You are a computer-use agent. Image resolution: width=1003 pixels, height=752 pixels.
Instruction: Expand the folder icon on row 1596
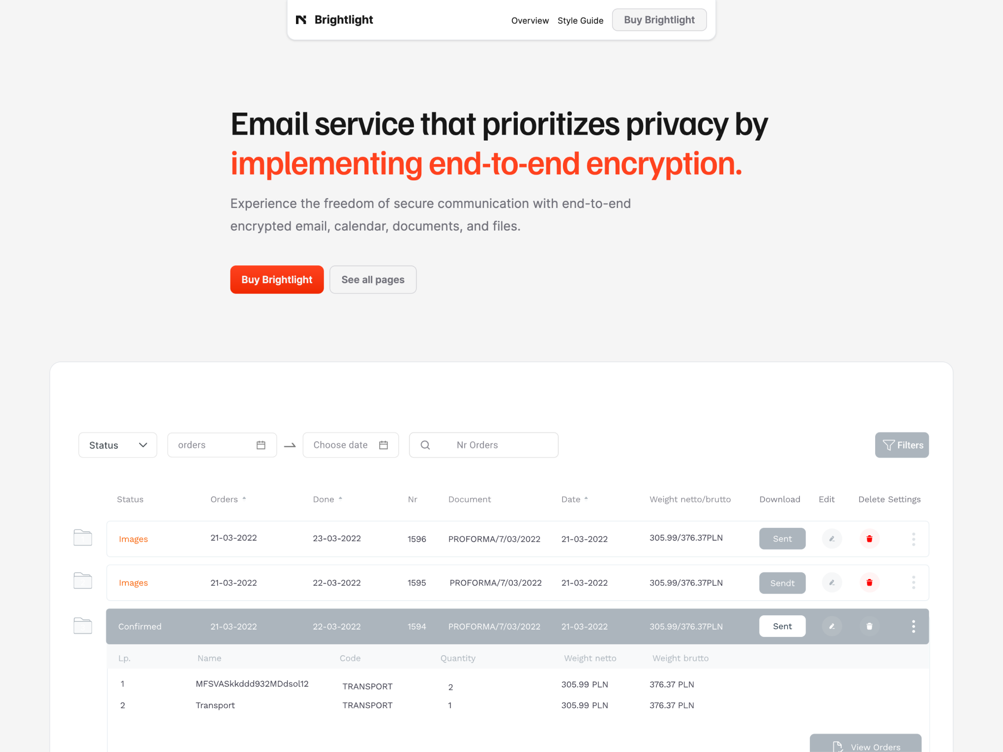82,539
